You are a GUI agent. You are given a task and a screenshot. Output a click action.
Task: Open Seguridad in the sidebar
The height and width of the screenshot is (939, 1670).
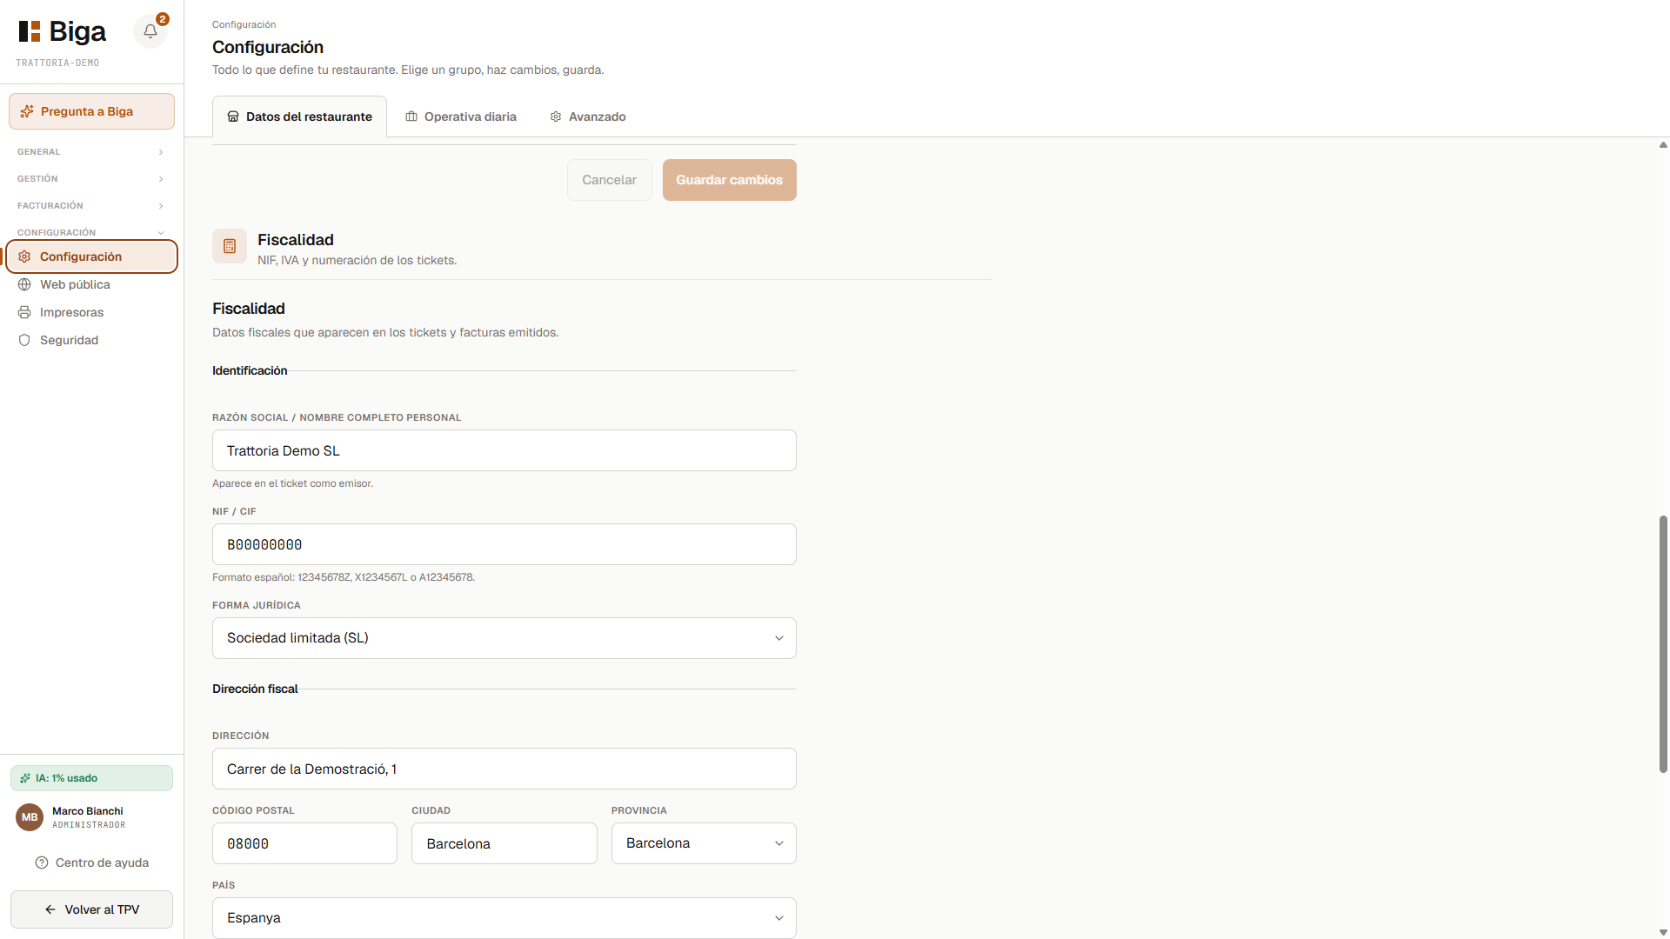(91, 340)
